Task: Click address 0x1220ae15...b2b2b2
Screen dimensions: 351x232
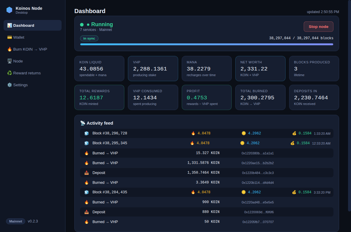Action: pos(258,163)
